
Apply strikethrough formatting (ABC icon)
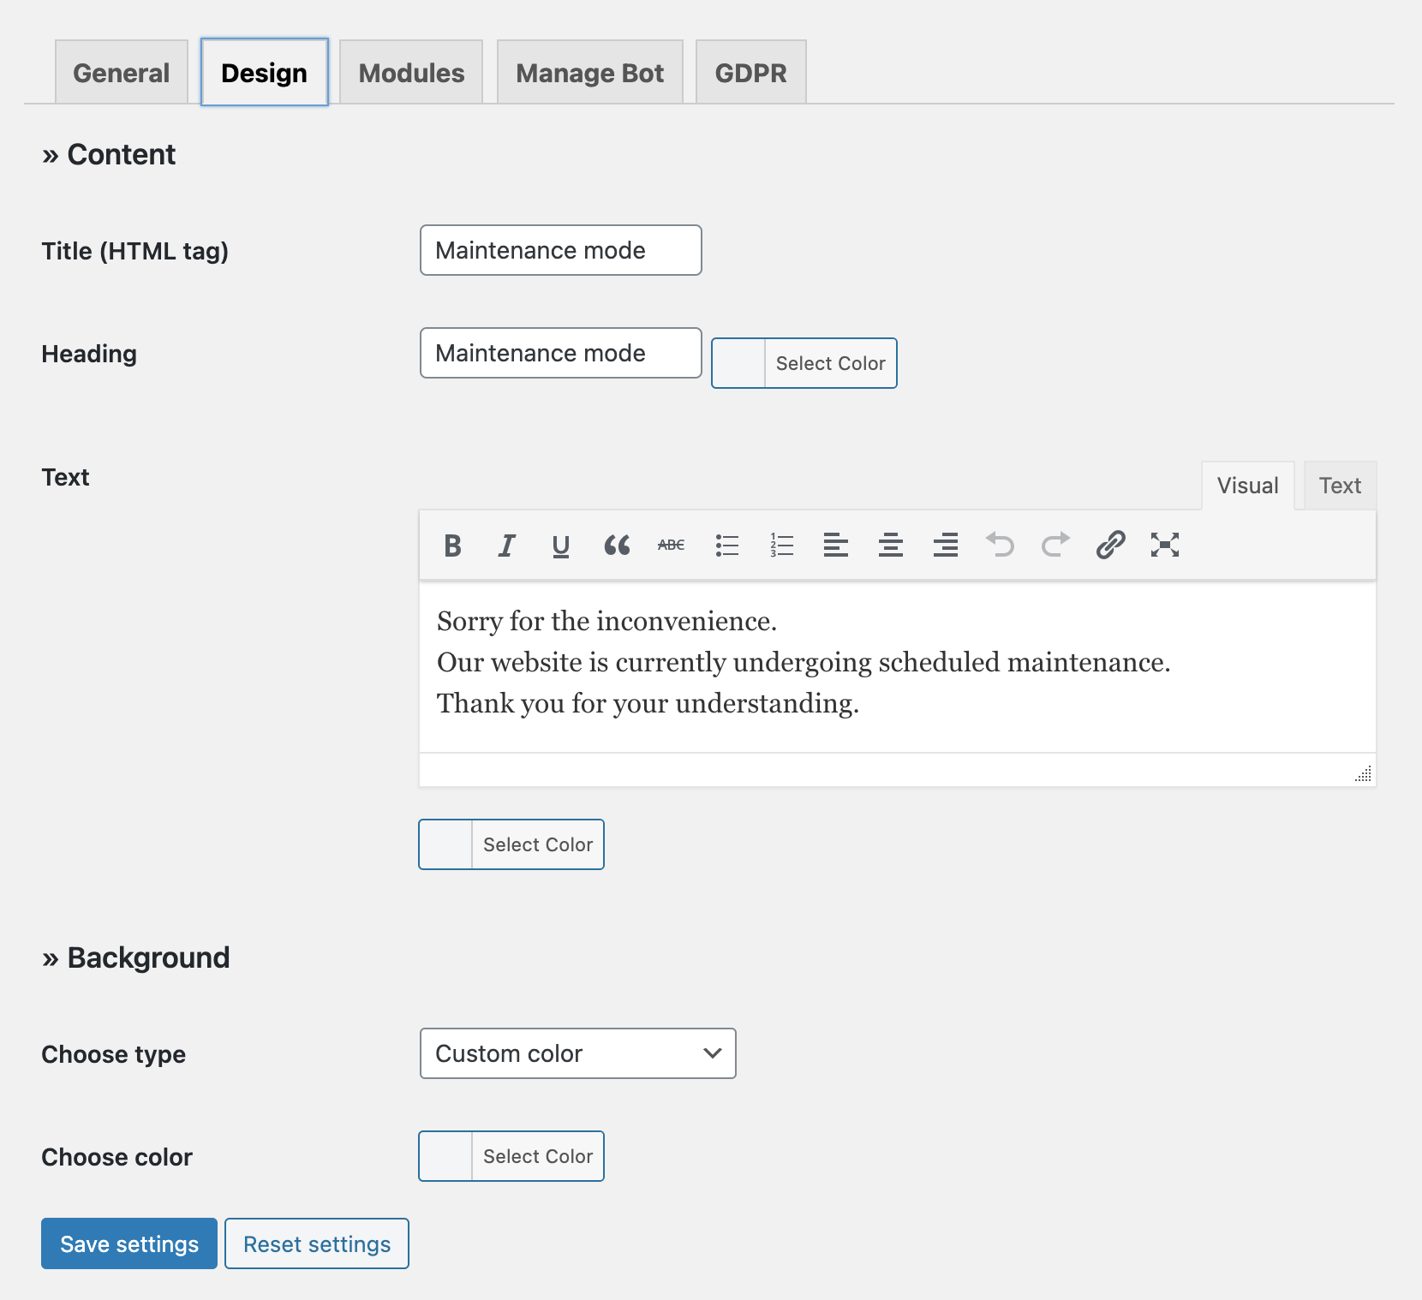[672, 546]
